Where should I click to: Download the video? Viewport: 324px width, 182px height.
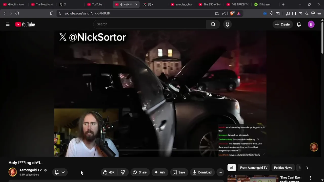click(202, 172)
